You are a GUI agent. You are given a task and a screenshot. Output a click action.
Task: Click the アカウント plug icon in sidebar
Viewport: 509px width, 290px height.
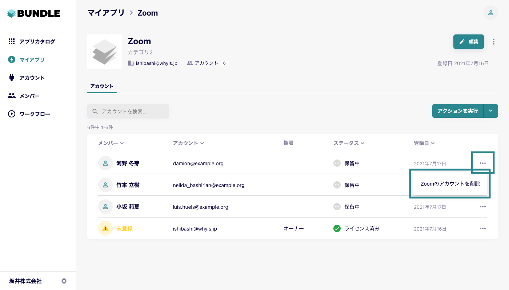[x=12, y=78]
